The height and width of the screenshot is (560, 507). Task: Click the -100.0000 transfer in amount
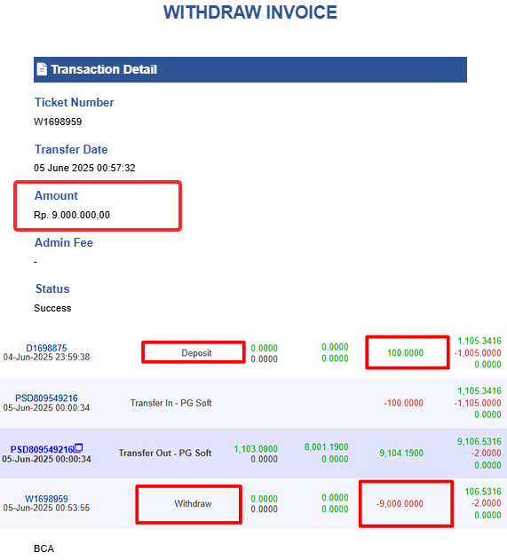[404, 403]
